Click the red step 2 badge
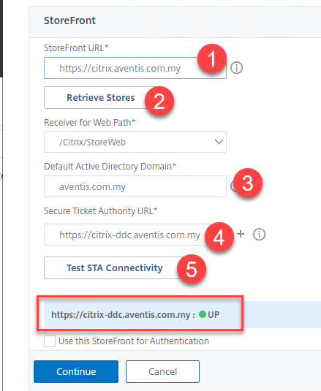This screenshot has width=321, height=391. pyautogui.click(x=159, y=101)
